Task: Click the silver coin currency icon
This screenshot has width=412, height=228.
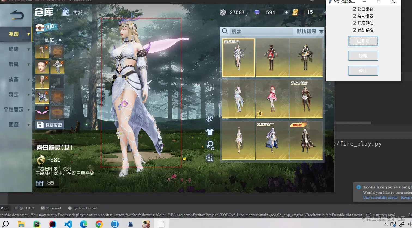Action: [223, 12]
